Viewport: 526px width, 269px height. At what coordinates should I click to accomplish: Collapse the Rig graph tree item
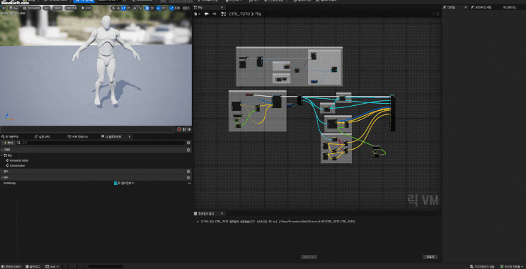2,155
